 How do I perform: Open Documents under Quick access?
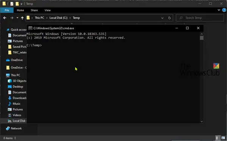tap(17, 35)
